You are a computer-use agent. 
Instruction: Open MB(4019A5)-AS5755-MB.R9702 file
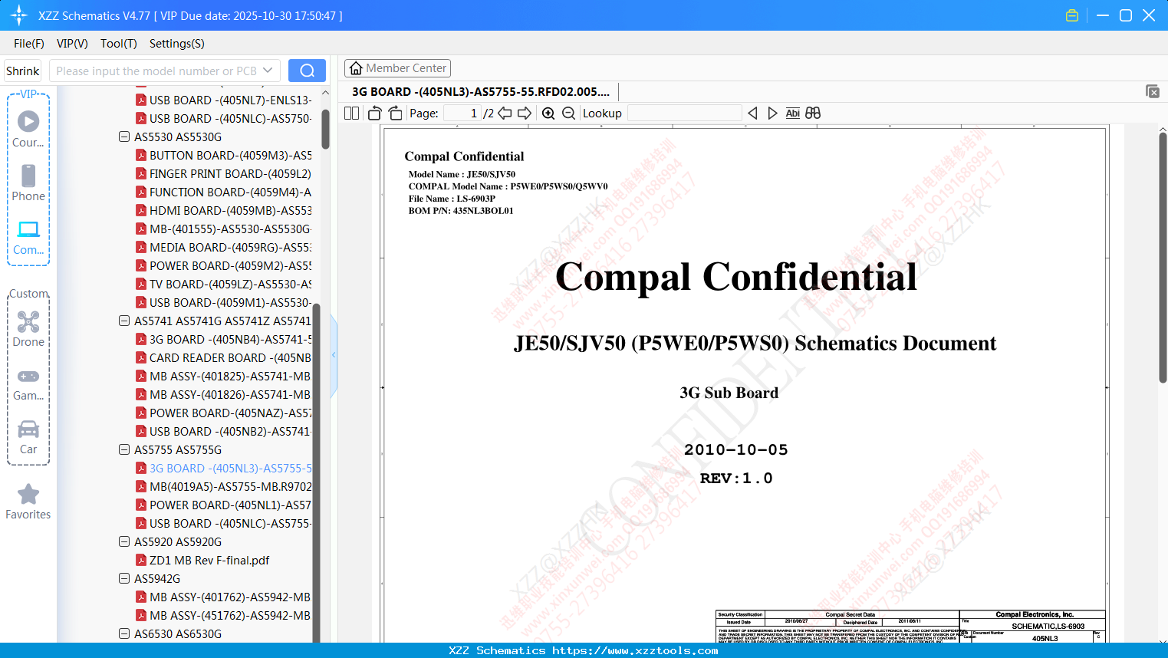(230, 486)
